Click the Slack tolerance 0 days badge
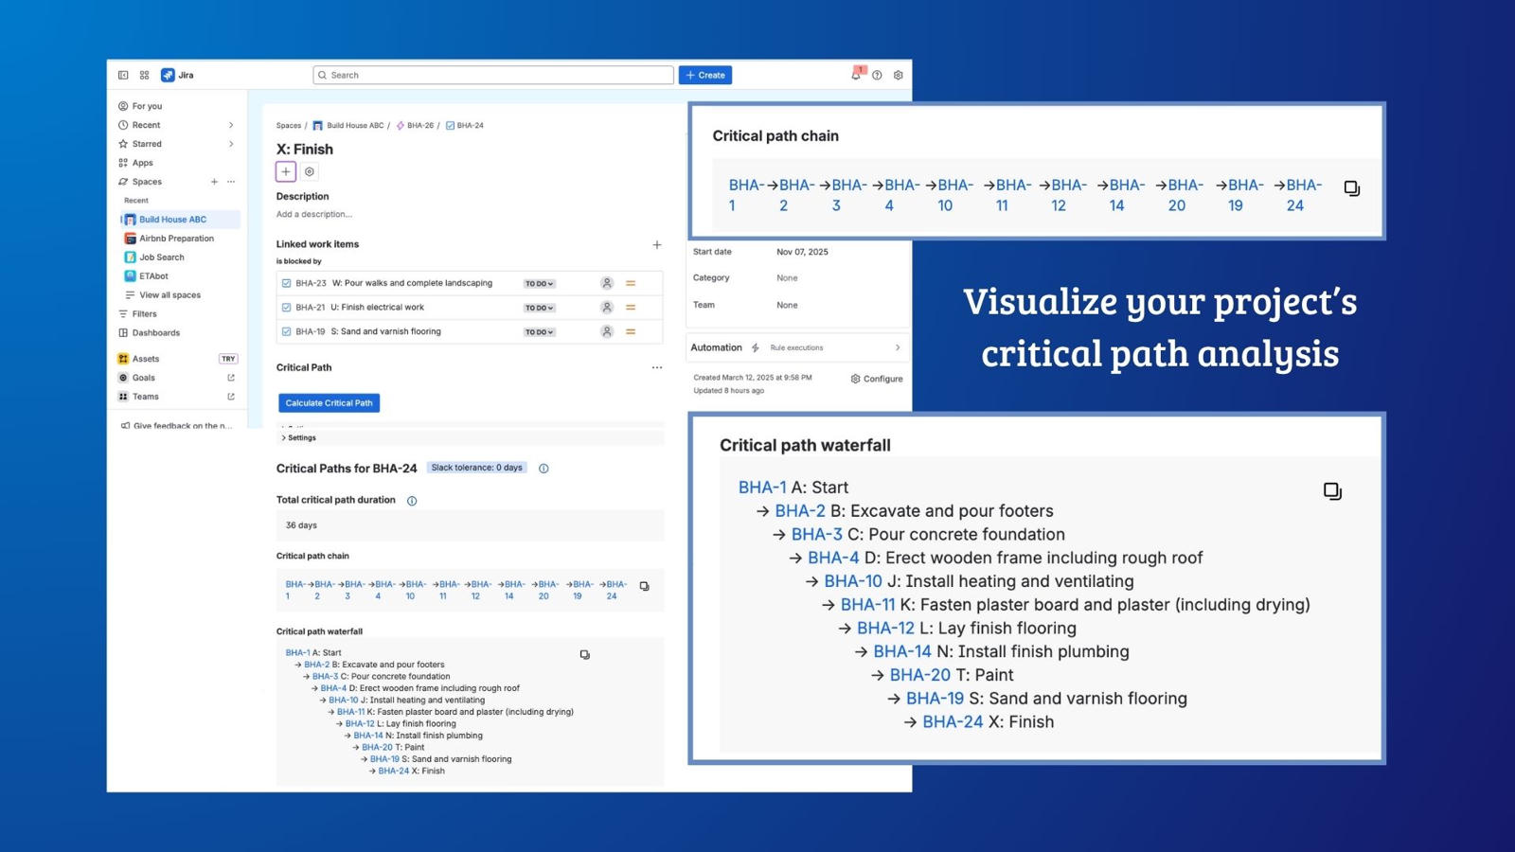The height and width of the screenshot is (852, 1515). 477,467
